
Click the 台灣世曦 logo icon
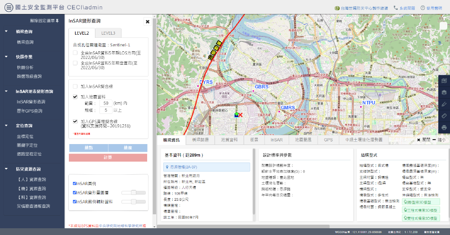click(337, 8)
